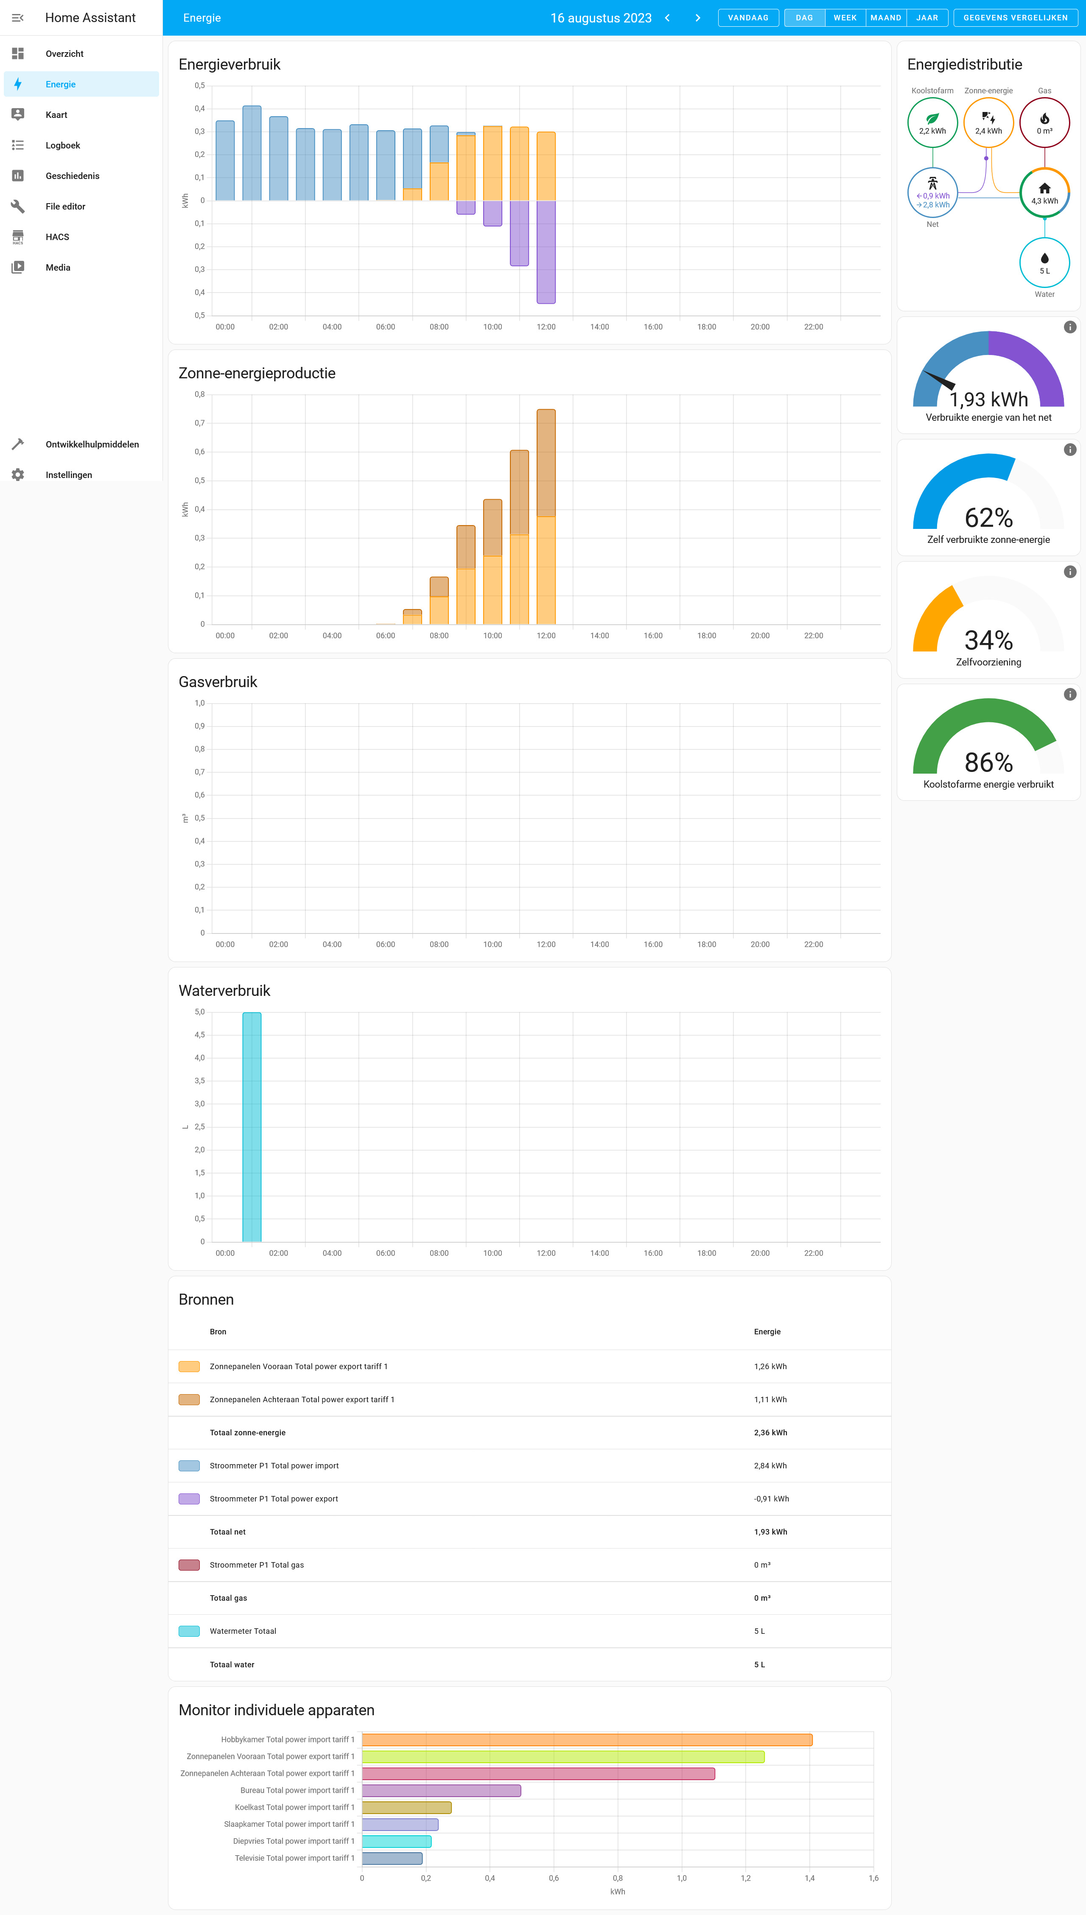Go to next day with right chevron
Screen dimensions: 1086x1915
(x=697, y=18)
